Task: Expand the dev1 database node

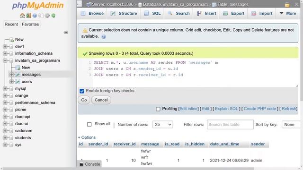Action: point(5,46)
